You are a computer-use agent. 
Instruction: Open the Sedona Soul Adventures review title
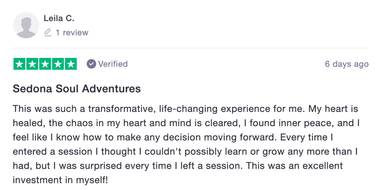pyautogui.click(x=77, y=89)
